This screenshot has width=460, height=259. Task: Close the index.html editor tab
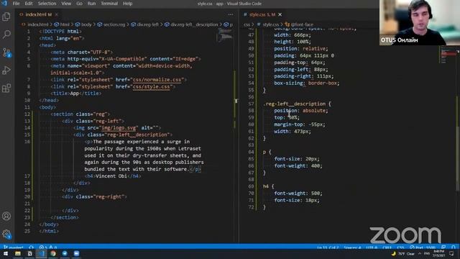[x=57, y=14]
